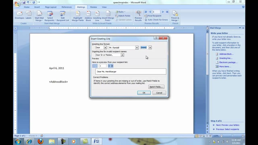258x145 pixels.
Task: Open Firefox from the taskbar
Action: pyautogui.click(x=41, y=141)
